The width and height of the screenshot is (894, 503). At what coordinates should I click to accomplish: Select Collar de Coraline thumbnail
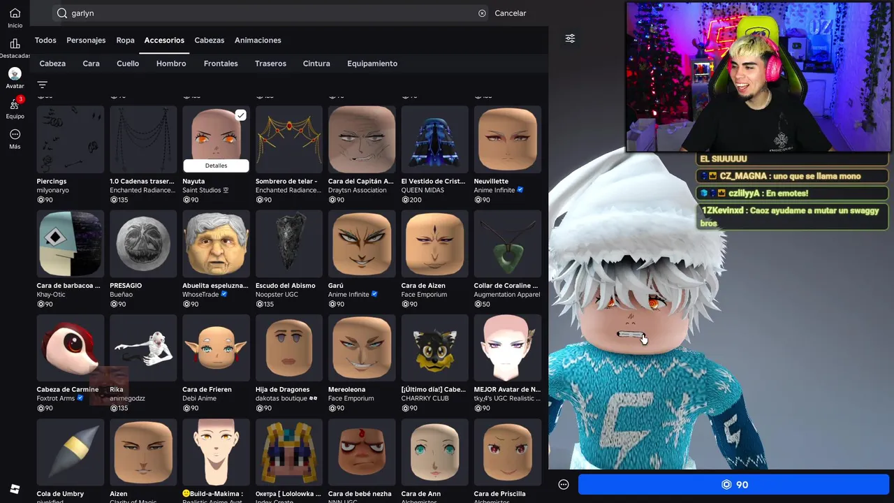point(508,244)
